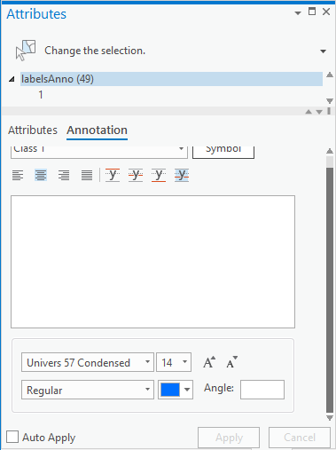Open the Change the selection dropdown arrow
The width and height of the screenshot is (336, 450).
point(324,51)
